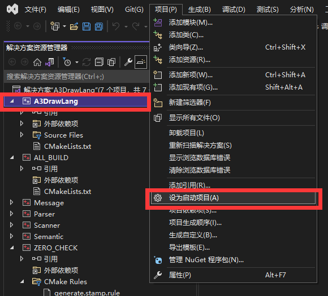328x296 pixels.
Task: Click the redo arrow icon
Action: [x=136, y=26]
